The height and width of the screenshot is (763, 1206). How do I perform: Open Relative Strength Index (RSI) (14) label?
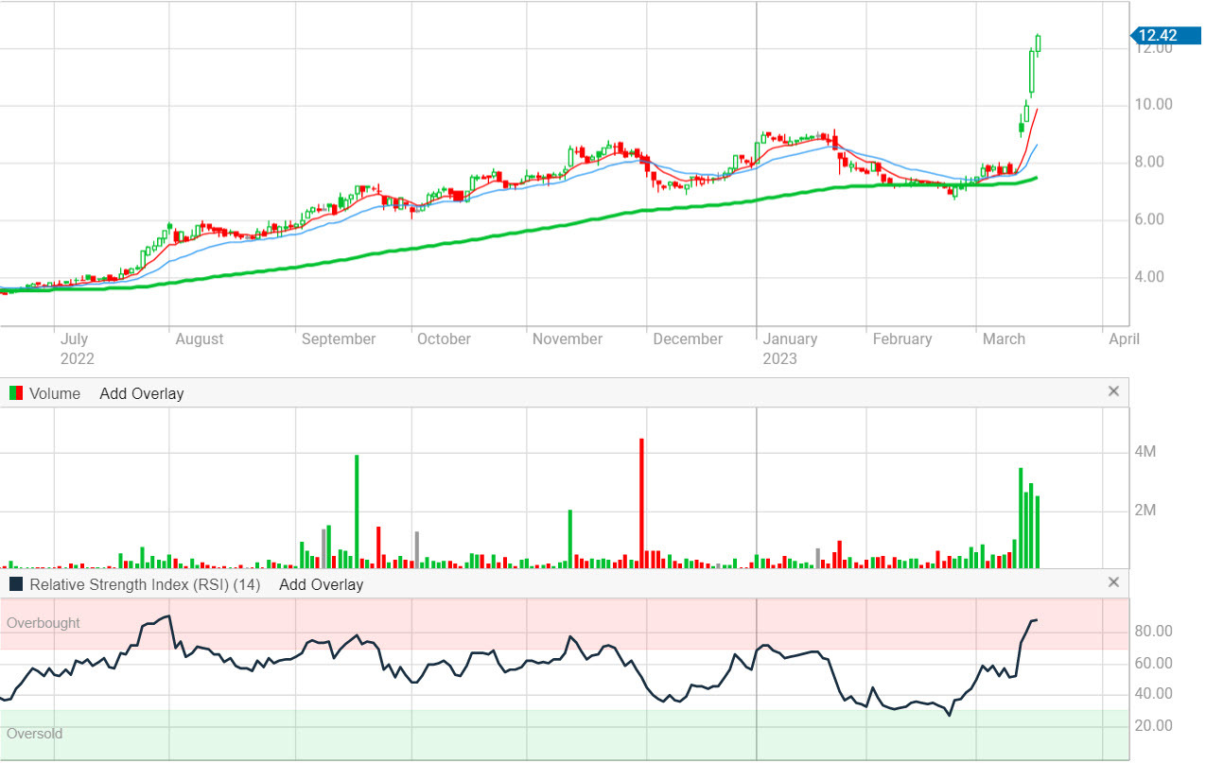pos(145,584)
